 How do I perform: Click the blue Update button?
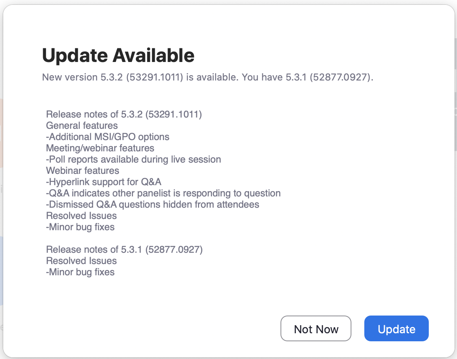point(396,329)
